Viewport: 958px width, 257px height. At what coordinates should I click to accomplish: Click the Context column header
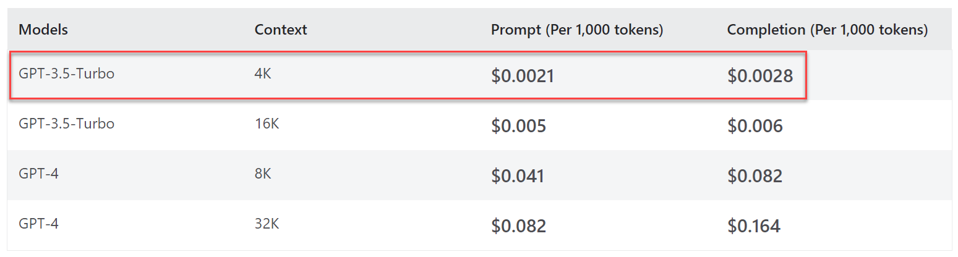(281, 30)
